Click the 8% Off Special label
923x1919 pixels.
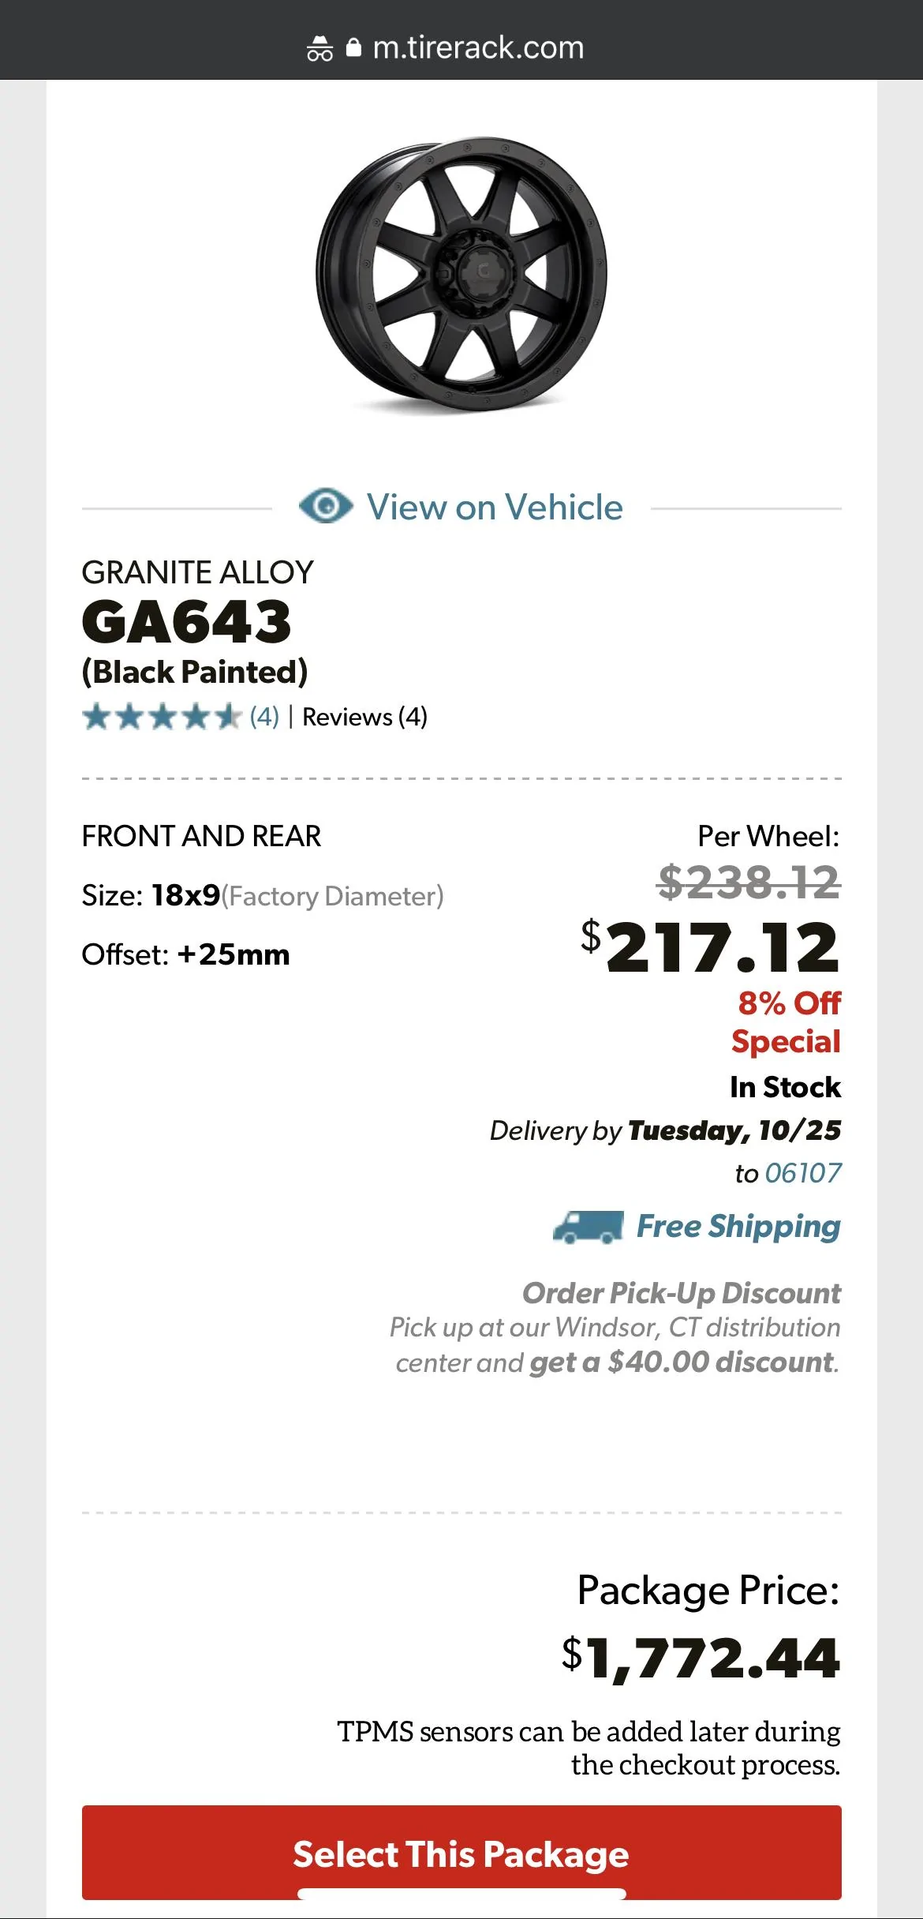pyautogui.click(x=787, y=1022)
